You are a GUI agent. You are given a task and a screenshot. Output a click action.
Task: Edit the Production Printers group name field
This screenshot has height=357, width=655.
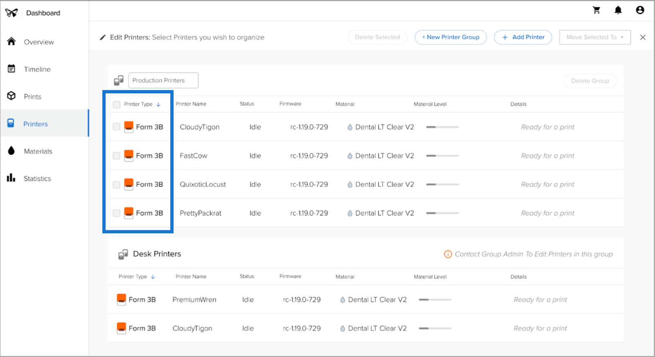(x=163, y=80)
